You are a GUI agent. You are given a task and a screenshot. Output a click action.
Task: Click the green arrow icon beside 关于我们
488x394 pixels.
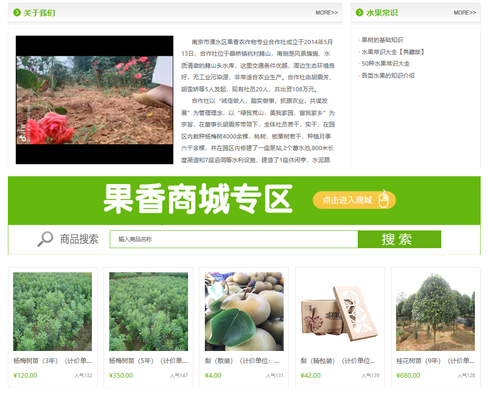click(17, 13)
